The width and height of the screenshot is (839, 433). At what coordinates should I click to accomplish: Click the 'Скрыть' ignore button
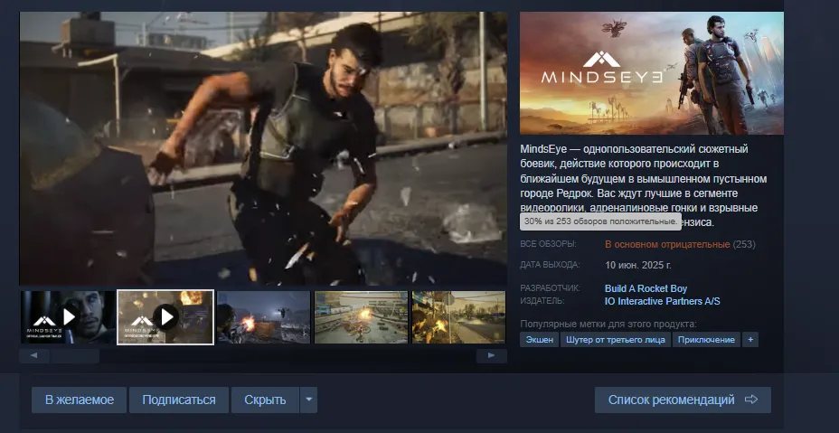[265, 400]
